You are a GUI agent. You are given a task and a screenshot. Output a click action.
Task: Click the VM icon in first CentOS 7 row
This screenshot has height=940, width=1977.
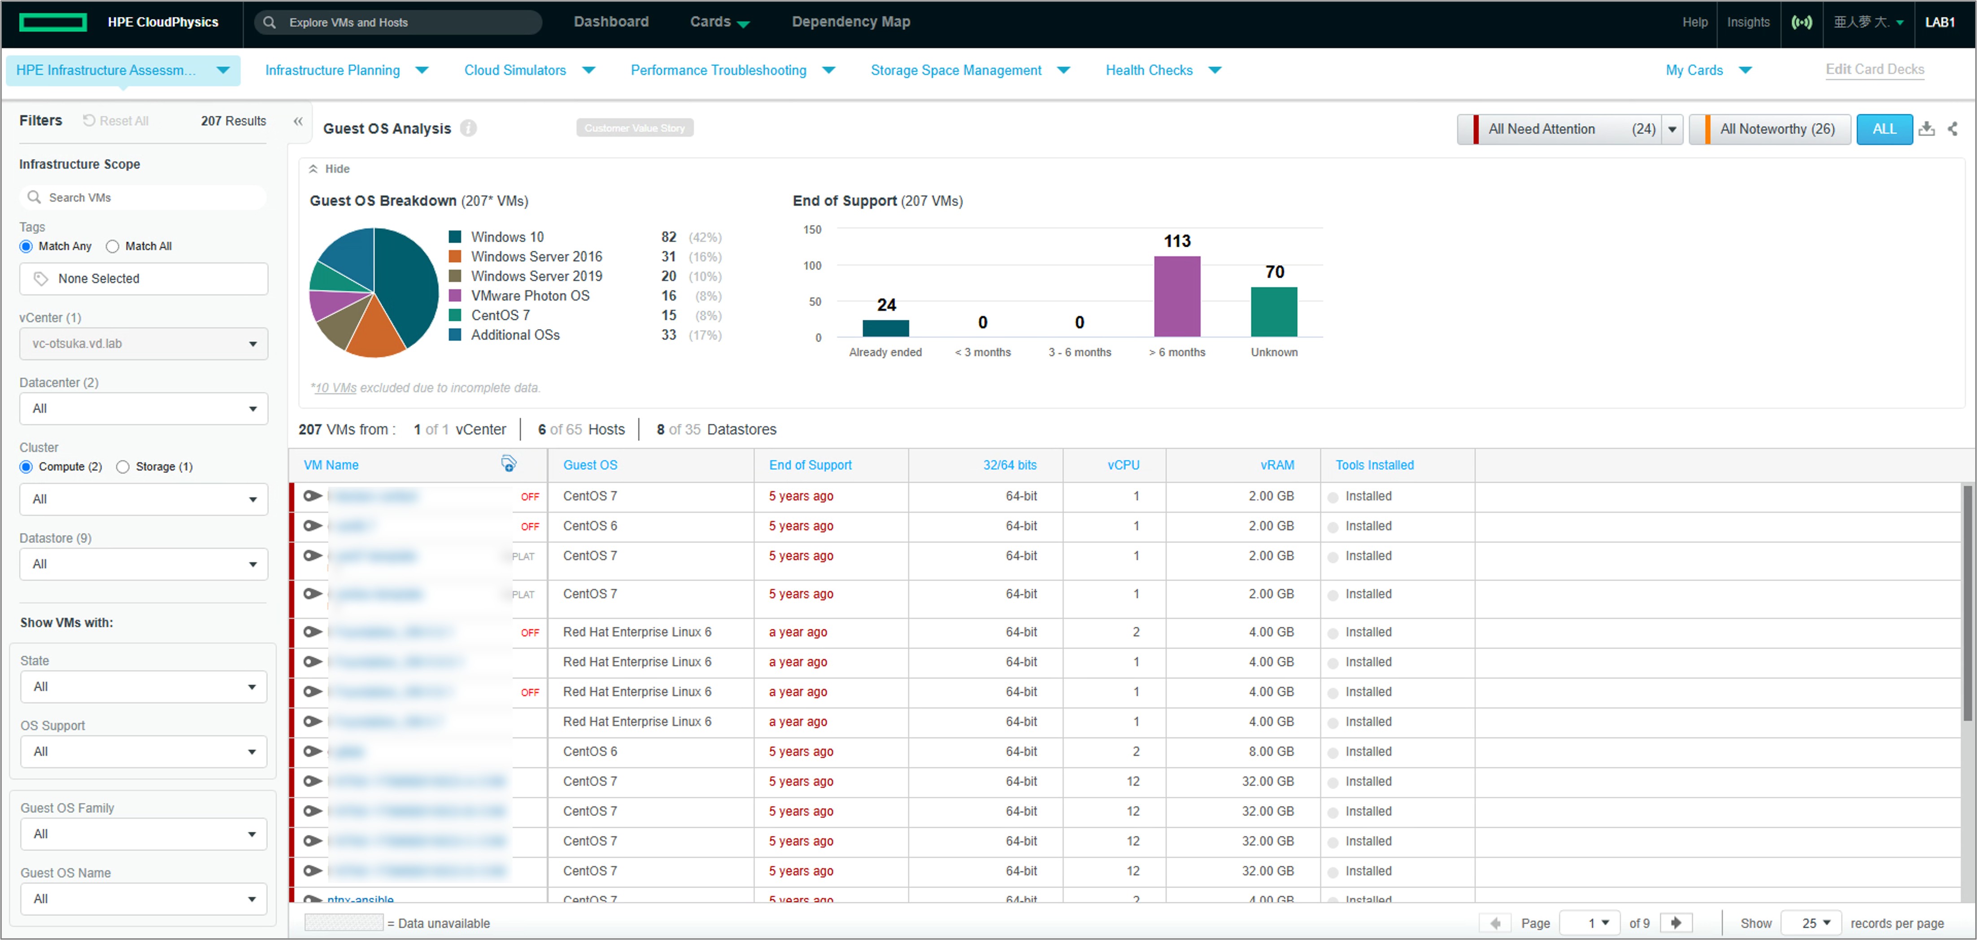(312, 496)
